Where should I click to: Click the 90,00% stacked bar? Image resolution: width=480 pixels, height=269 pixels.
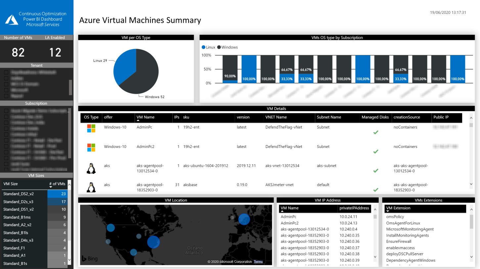click(230, 69)
